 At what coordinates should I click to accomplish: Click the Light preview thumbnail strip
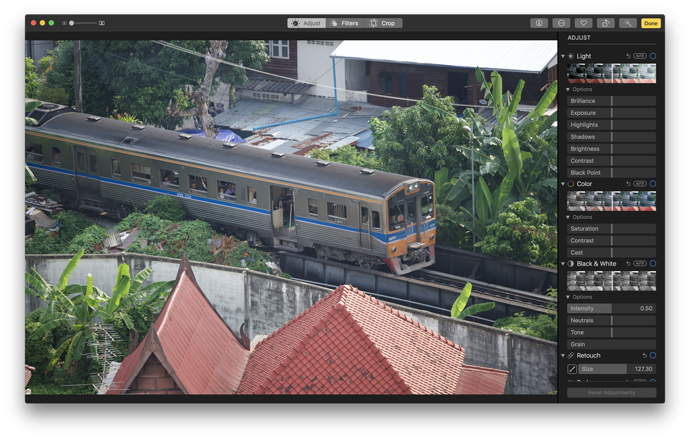[611, 73]
